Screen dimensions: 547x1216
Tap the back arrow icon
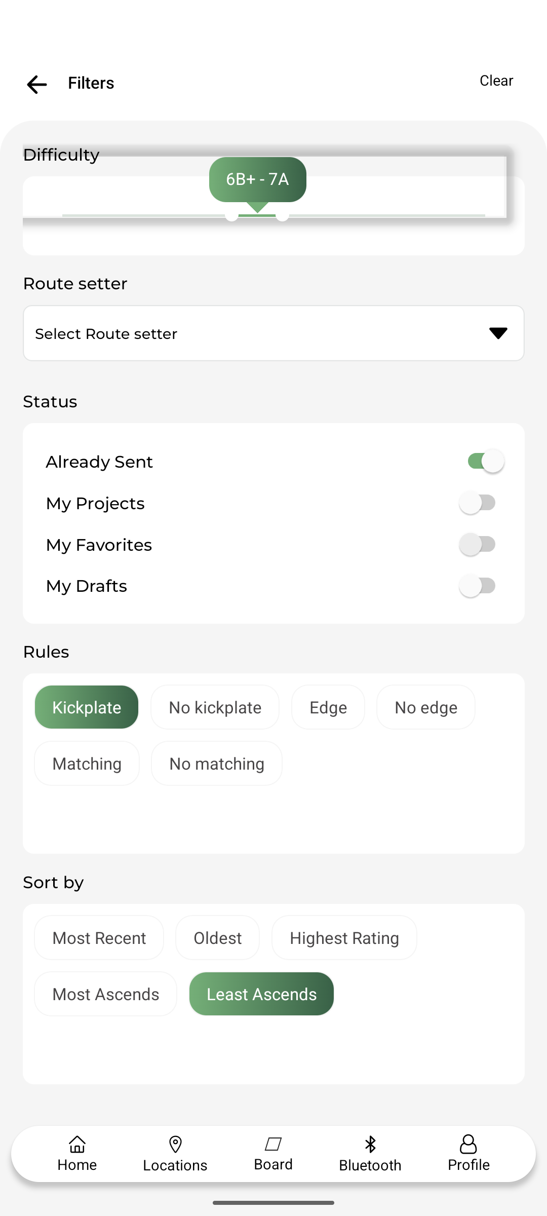[x=37, y=84]
